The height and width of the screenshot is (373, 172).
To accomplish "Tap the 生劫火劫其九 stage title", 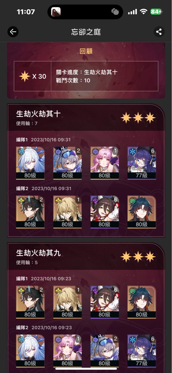I will pos(38,253).
